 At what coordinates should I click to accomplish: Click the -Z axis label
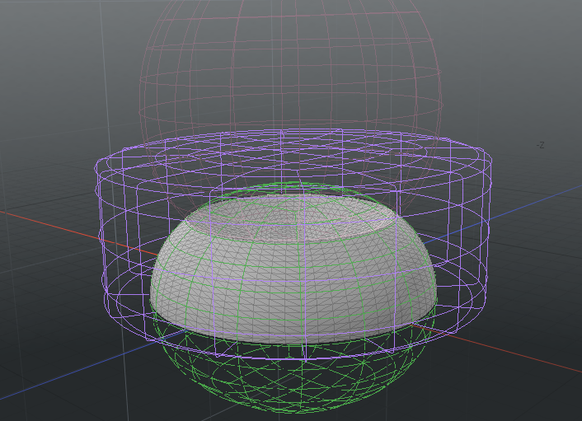coord(540,145)
